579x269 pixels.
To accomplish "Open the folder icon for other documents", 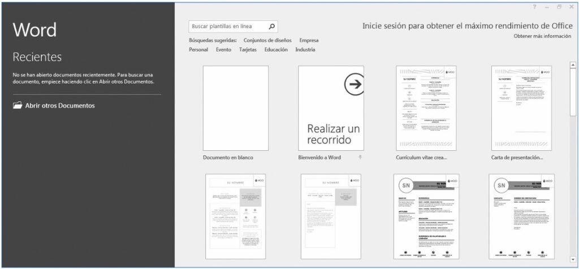I will point(18,106).
